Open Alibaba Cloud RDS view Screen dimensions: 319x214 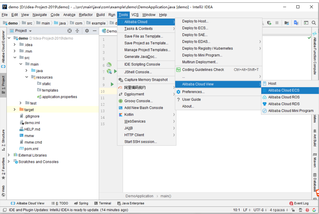(290, 104)
